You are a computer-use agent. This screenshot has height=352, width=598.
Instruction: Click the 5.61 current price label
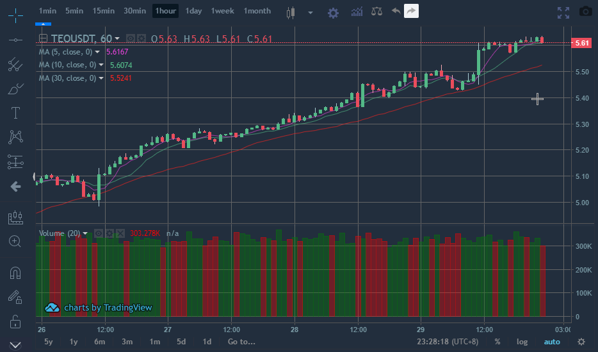[x=581, y=43]
